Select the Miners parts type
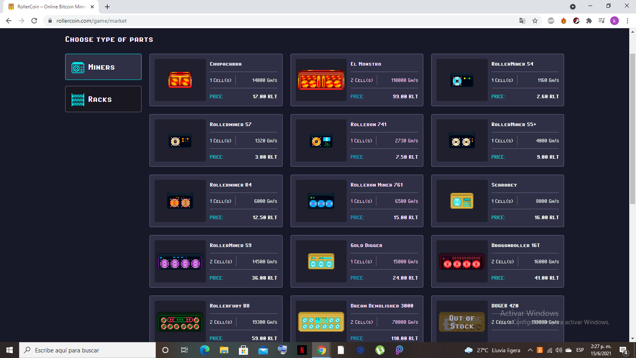636x358 pixels. click(x=103, y=67)
